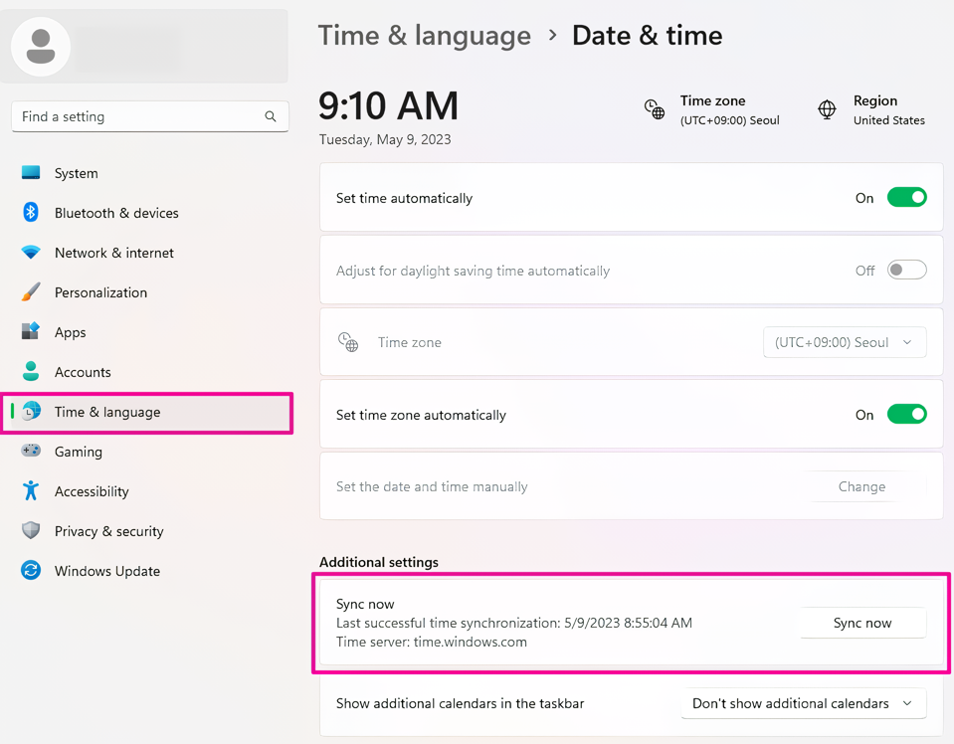Screen dimensions: 954x744
Task: Select Accounts in the sidebar menu
Action: (x=83, y=372)
